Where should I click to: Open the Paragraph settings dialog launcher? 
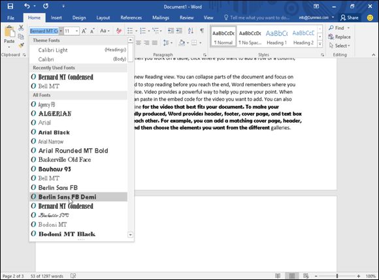coord(205,55)
